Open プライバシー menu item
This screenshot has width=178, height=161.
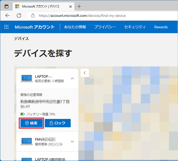tap(105, 27)
